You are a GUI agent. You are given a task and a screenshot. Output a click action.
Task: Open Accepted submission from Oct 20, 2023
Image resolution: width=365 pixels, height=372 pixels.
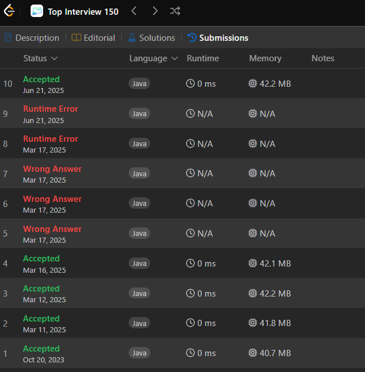pyautogui.click(x=182, y=353)
